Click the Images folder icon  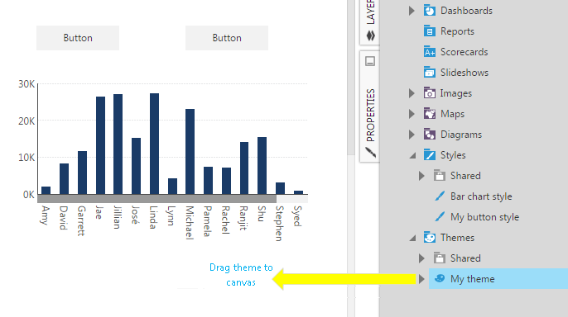tap(429, 93)
